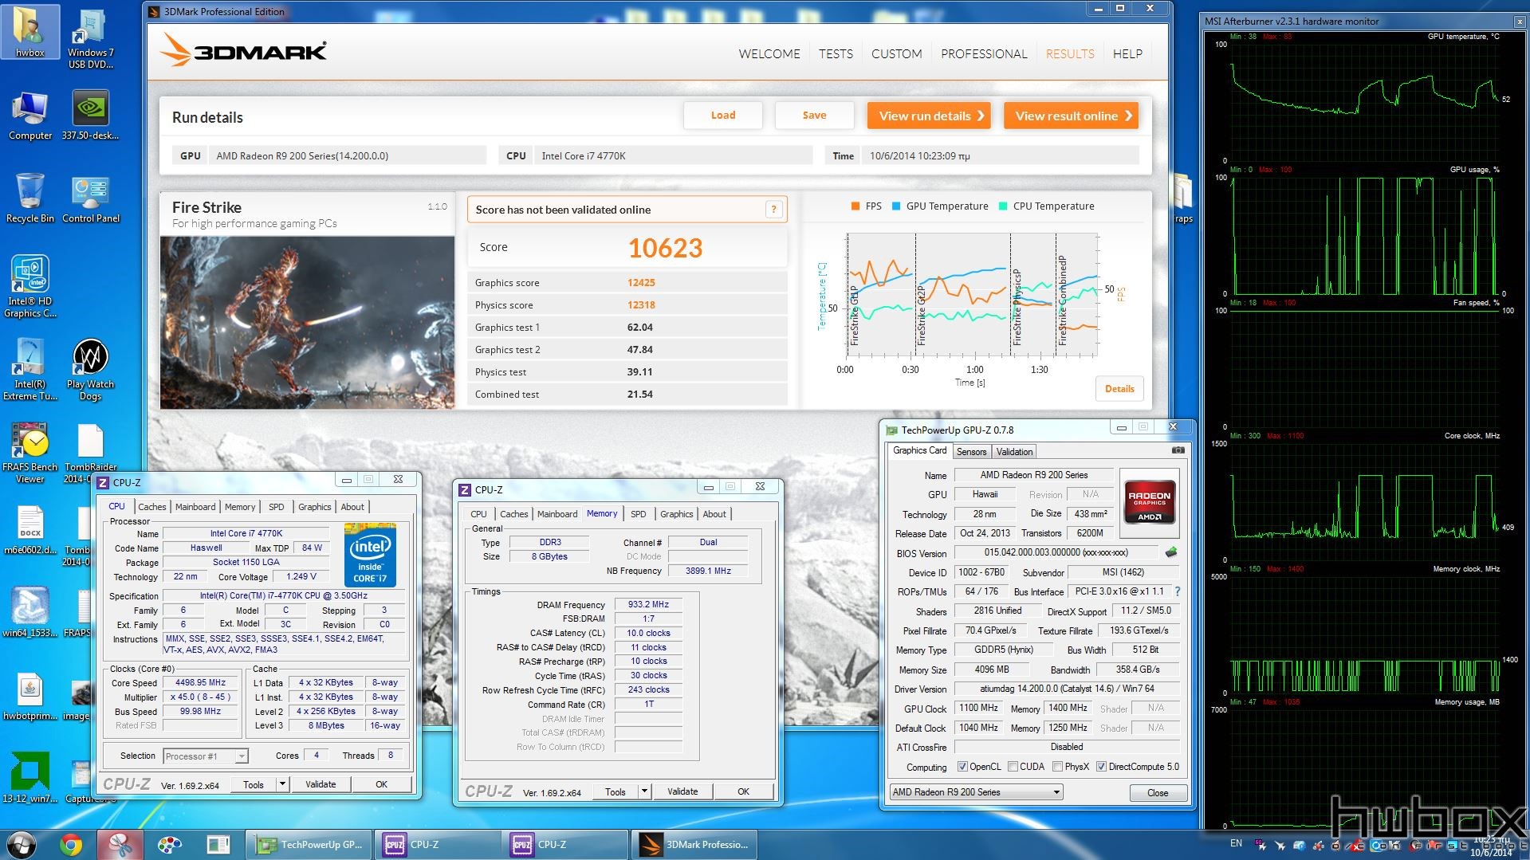1530x860 pixels.
Task: Toggle the PhysX checkbox in GPU-Z
Action: (1057, 767)
